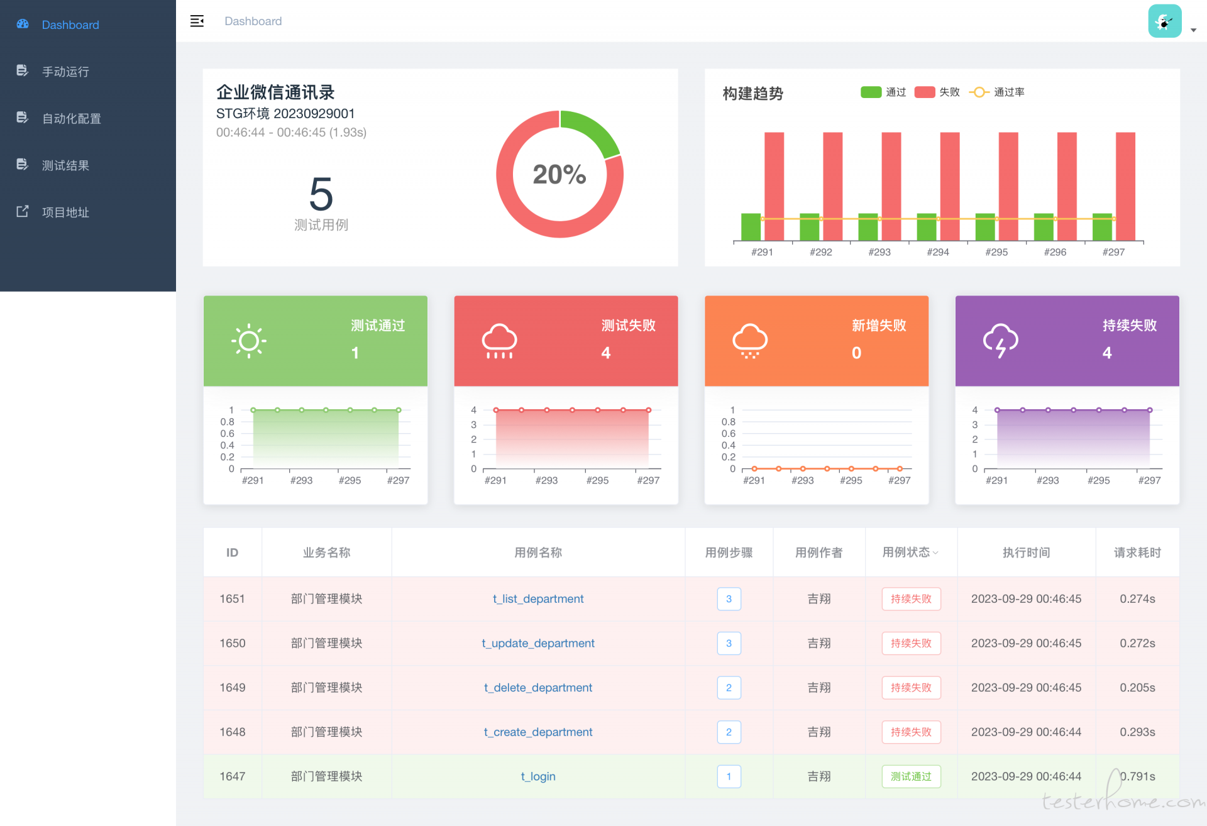Viewport: 1207px width, 826px height.
Task: Click the sun icon on 测试通过 card
Action: click(249, 341)
